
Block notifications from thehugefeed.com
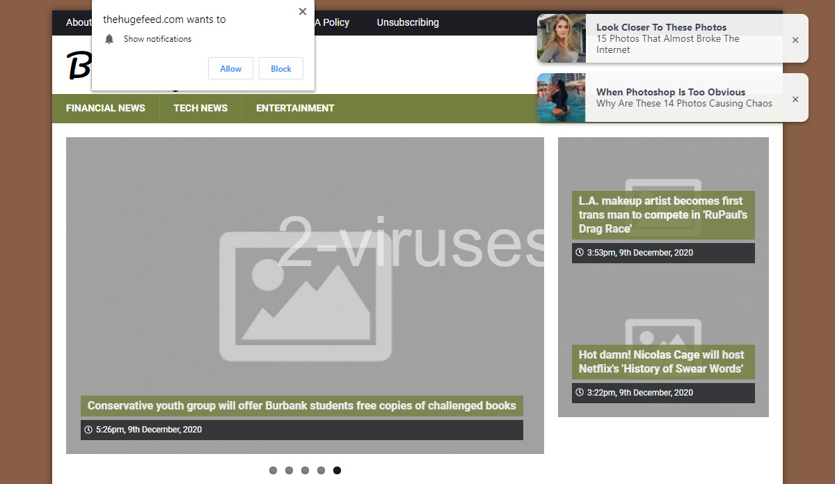(x=280, y=68)
